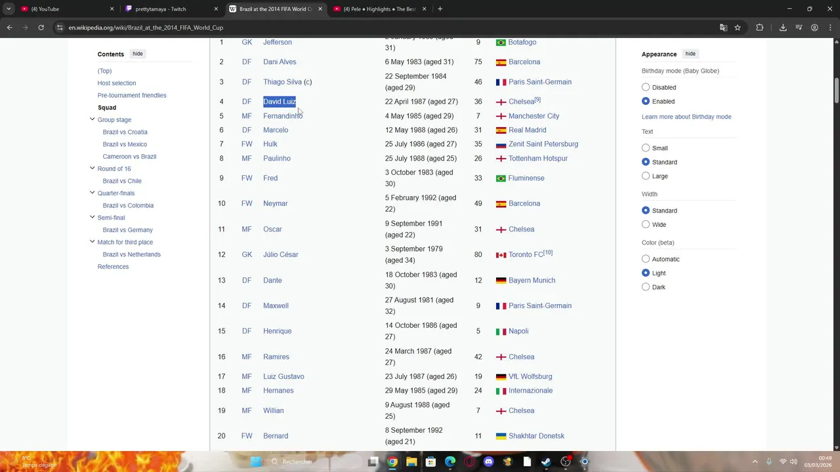Select Enabled for Birthday mode
Screen dimensions: 840x472
coord(646,101)
